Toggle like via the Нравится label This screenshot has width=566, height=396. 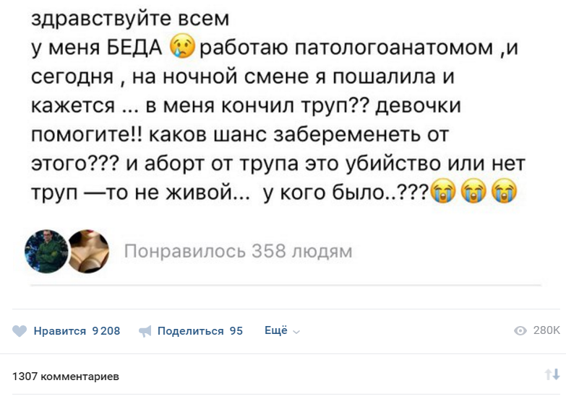tap(60, 331)
